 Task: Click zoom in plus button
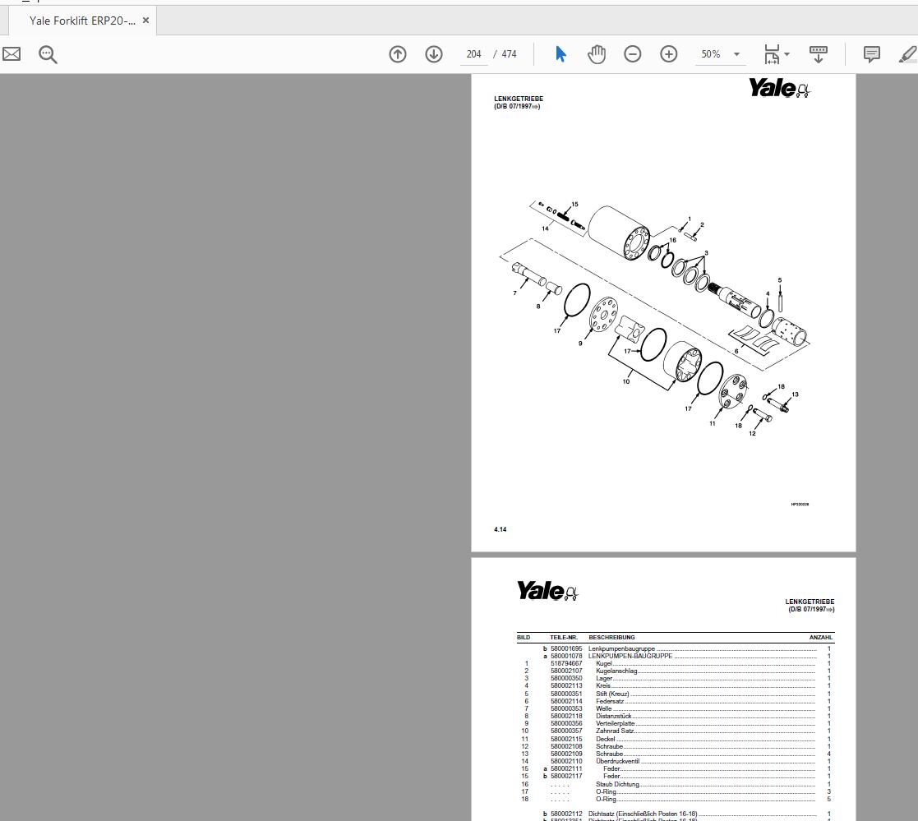[x=668, y=54]
